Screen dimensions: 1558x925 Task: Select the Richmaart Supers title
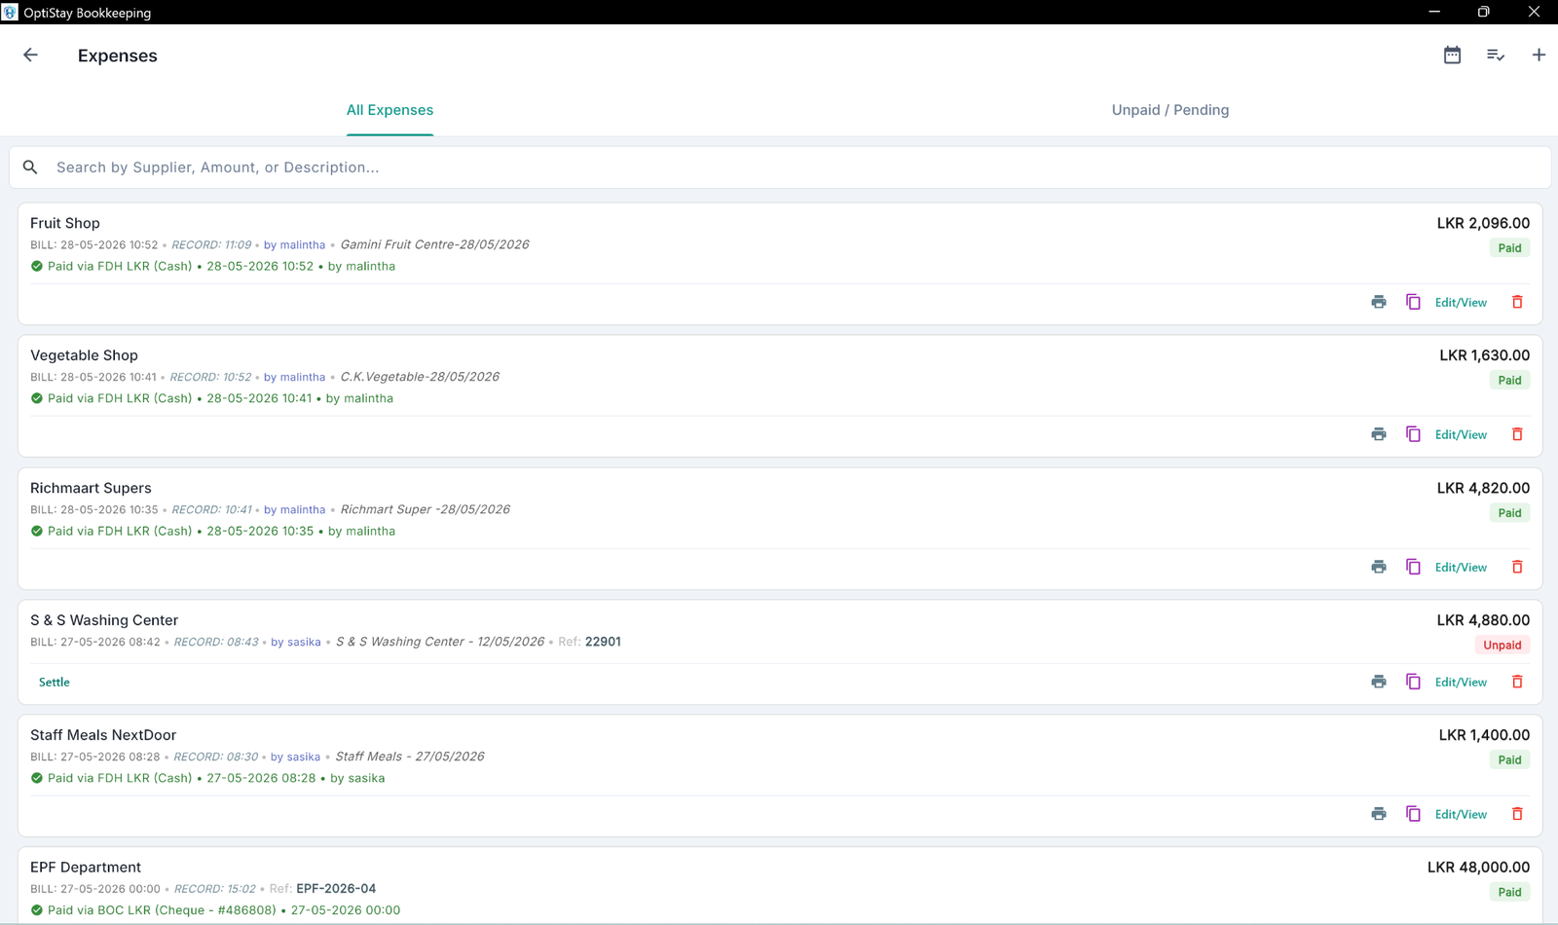(91, 488)
